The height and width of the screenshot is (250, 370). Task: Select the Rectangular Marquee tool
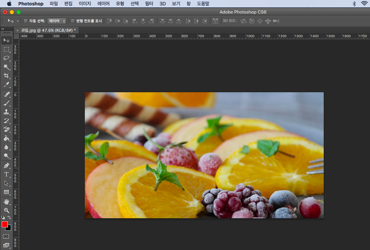[6, 49]
